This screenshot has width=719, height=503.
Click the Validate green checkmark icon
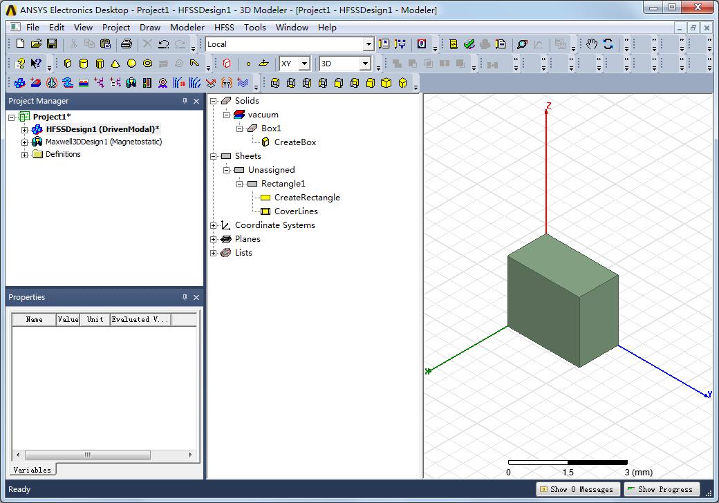pyautogui.click(x=469, y=44)
